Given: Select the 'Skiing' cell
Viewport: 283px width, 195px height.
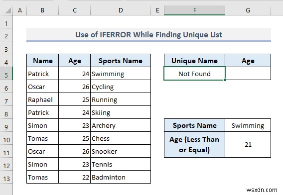Looking at the screenshot, I should pyautogui.click(x=121, y=112).
